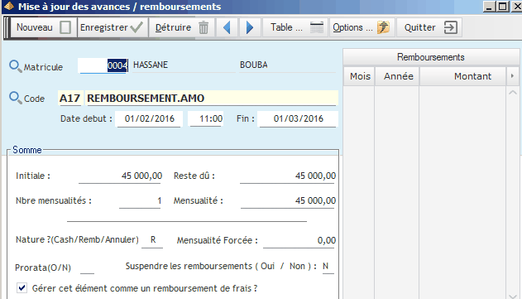Image resolution: width=522 pixels, height=299 pixels.
Task: Click the Montant column header
Action: click(462, 76)
